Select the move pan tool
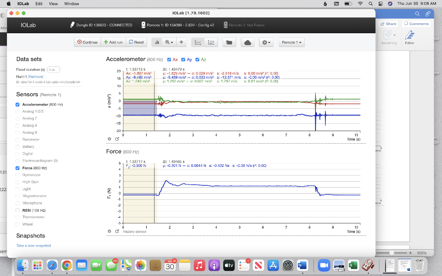This screenshot has height=276, width=442. (181, 42)
